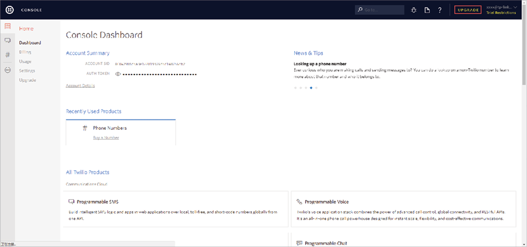Open the Phone Numbers hash sidebar icon
Screen dimensions: 527x247
(8, 55)
